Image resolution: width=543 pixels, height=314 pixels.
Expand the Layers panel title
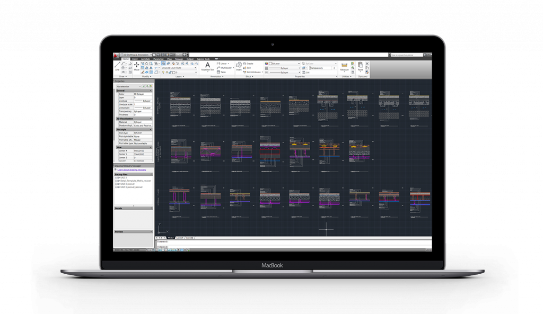pos(180,76)
